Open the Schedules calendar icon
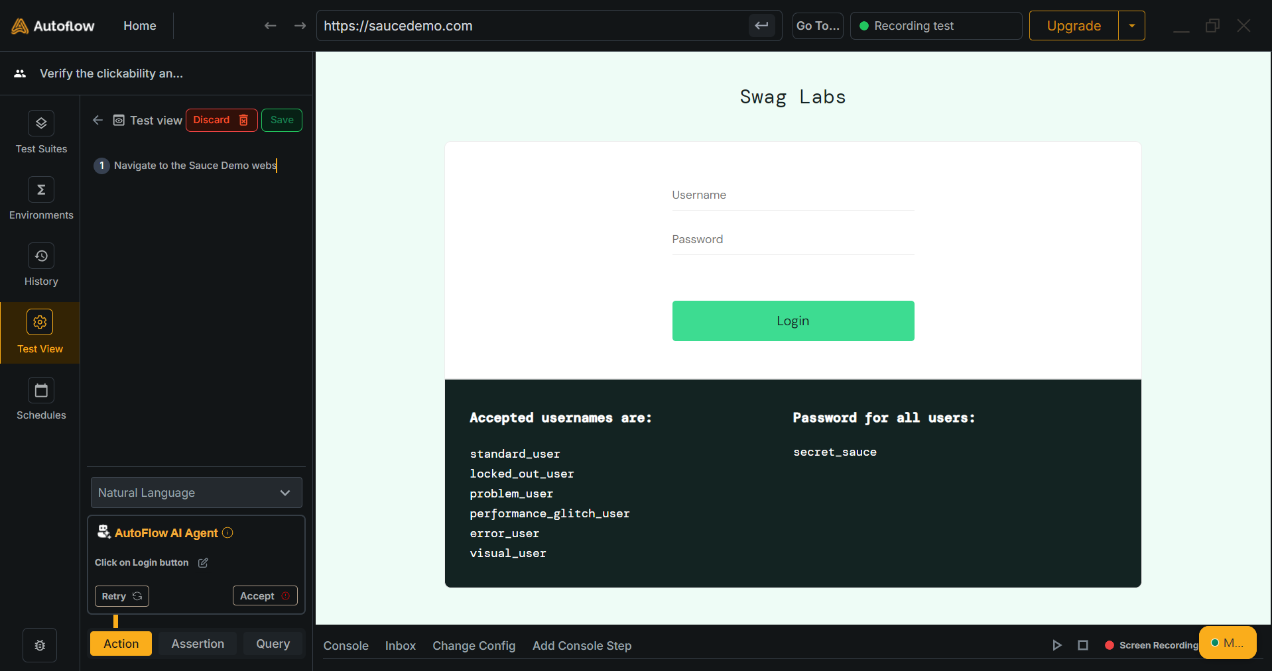 41,390
